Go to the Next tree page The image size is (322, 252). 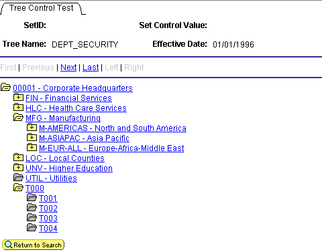coord(68,68)
